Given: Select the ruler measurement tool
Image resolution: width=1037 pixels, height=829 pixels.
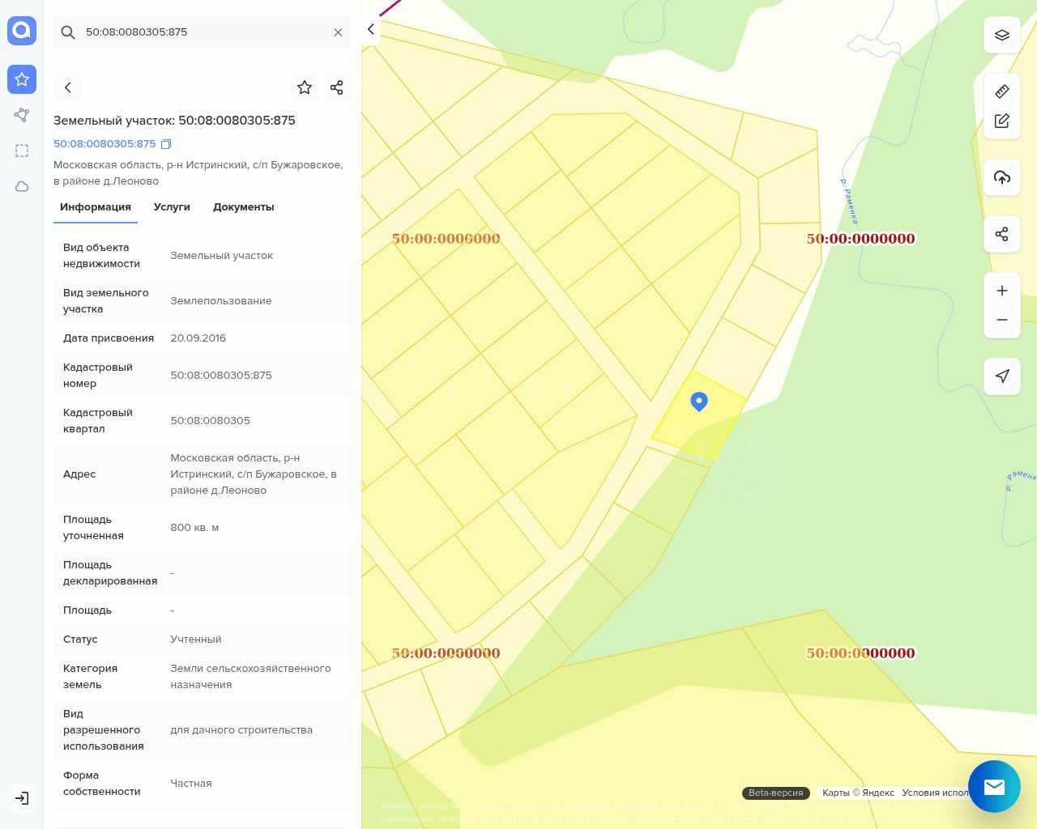Looking at the screenshot, I should click(1001, 91).
